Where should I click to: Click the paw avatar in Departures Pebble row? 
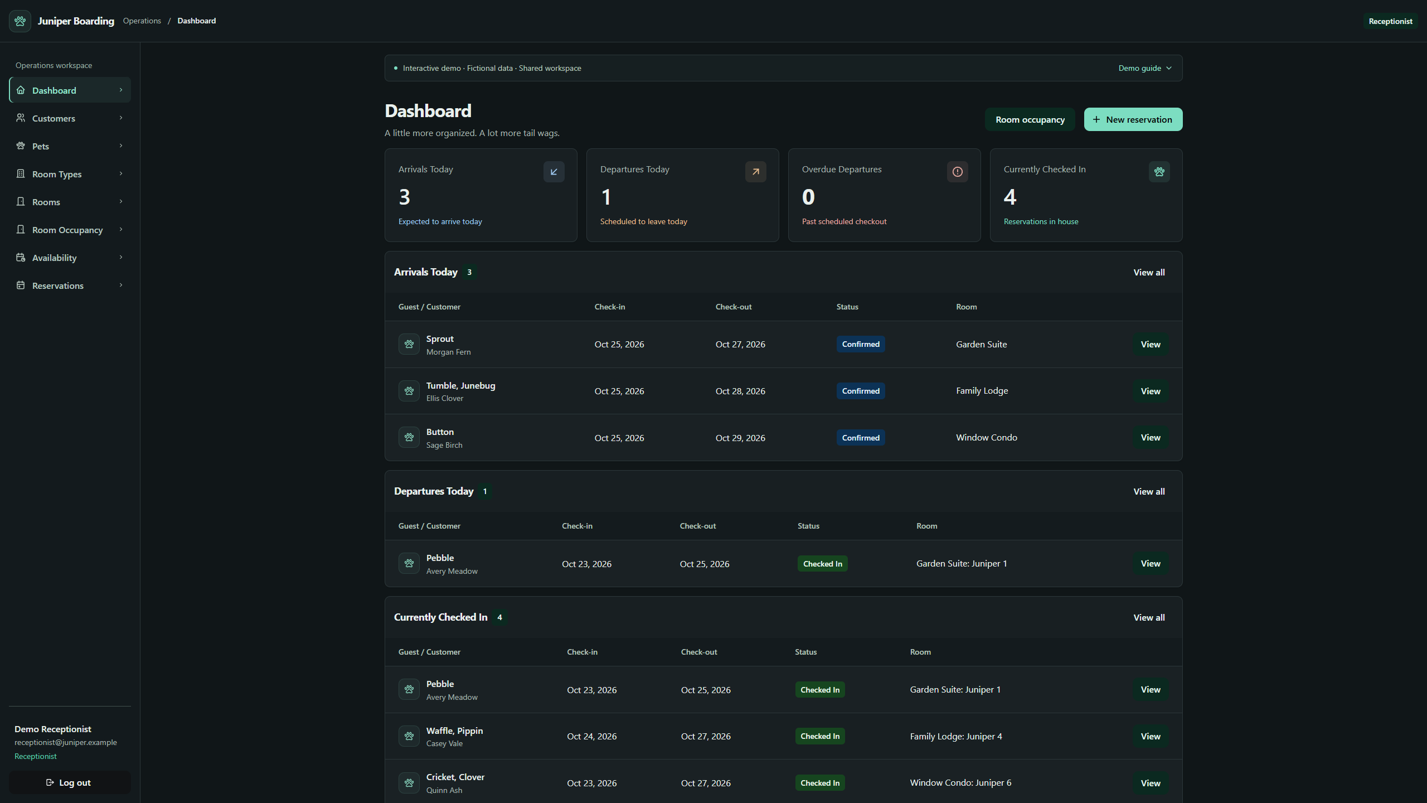click(409, 563)
